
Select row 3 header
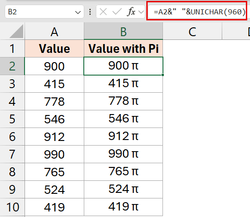coord(12,83)
